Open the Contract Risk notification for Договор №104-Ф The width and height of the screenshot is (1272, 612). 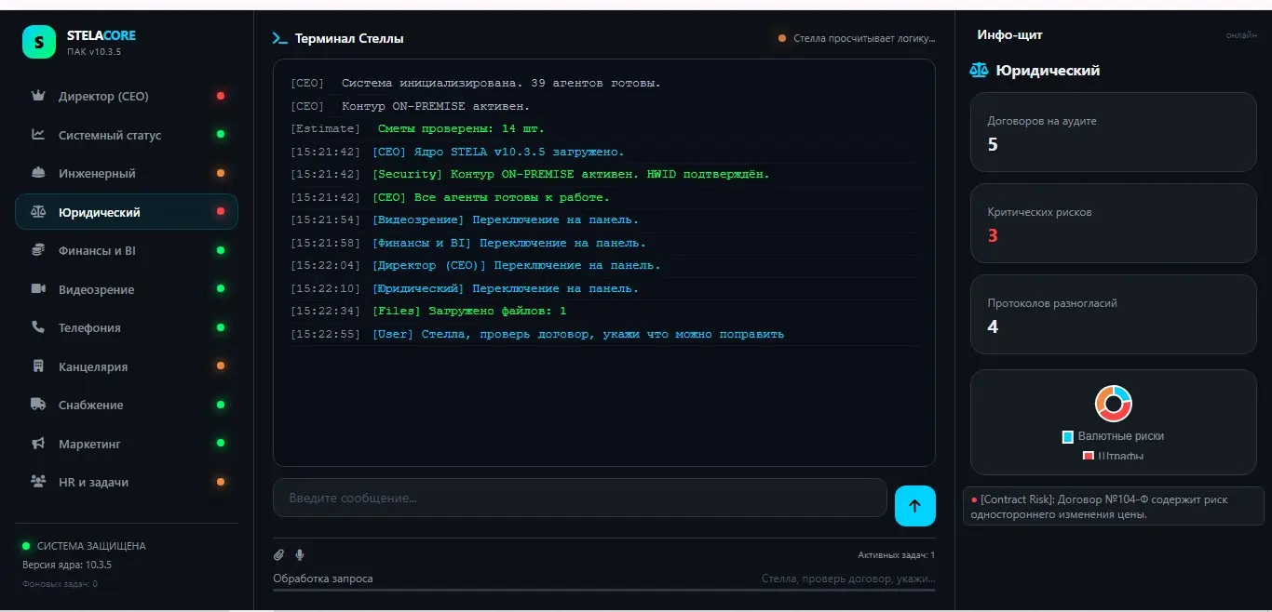(x=1114, y=507)
